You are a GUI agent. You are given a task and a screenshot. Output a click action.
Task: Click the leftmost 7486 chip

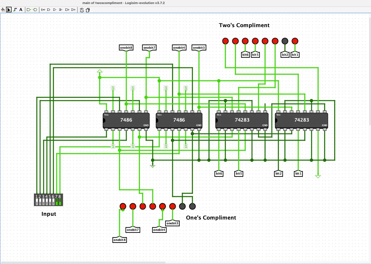tap(126, 120)
